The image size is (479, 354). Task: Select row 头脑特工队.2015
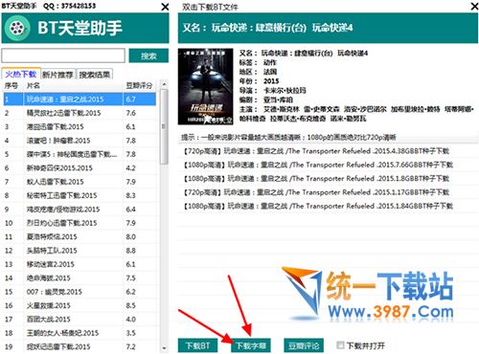click(80, 251)
